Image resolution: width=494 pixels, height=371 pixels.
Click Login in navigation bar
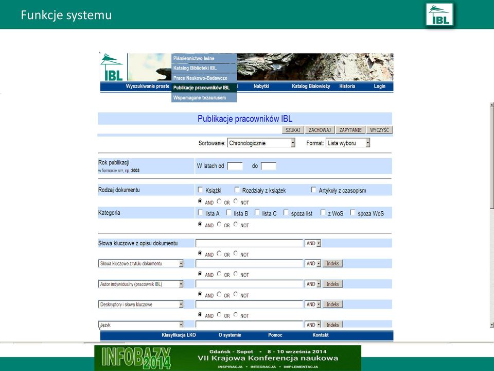(380, 86)
